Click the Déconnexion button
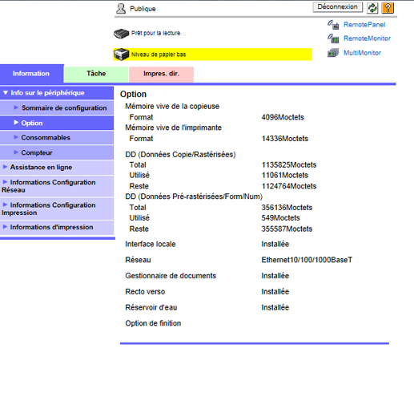This screenshot has width=414, height=393. pos(337,7)
